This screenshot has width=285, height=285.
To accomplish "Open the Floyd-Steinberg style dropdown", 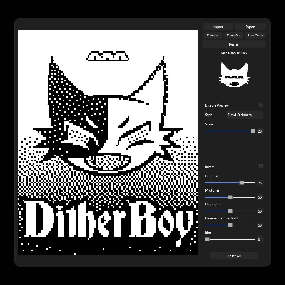I will tap(245, 115).
